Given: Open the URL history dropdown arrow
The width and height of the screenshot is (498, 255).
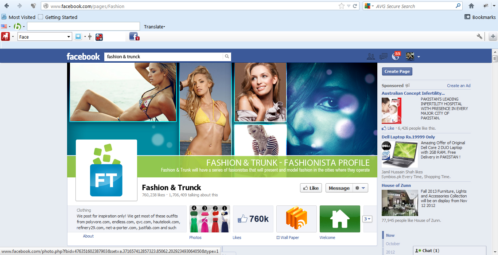Looking at the screenshot, I should pos(349,6).
